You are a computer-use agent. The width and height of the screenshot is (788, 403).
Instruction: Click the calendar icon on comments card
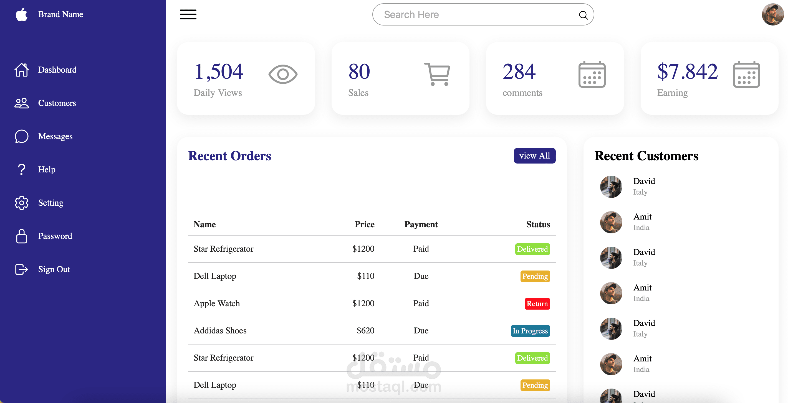click(591, 74)
